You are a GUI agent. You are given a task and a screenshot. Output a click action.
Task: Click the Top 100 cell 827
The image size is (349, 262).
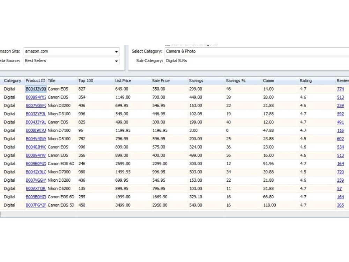point(96,89)
